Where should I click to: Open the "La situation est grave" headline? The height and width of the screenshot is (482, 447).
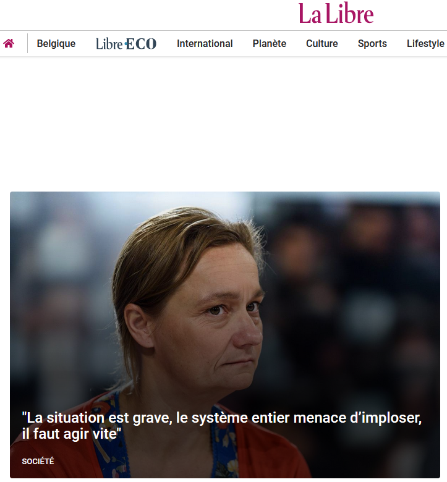[221, 426]
